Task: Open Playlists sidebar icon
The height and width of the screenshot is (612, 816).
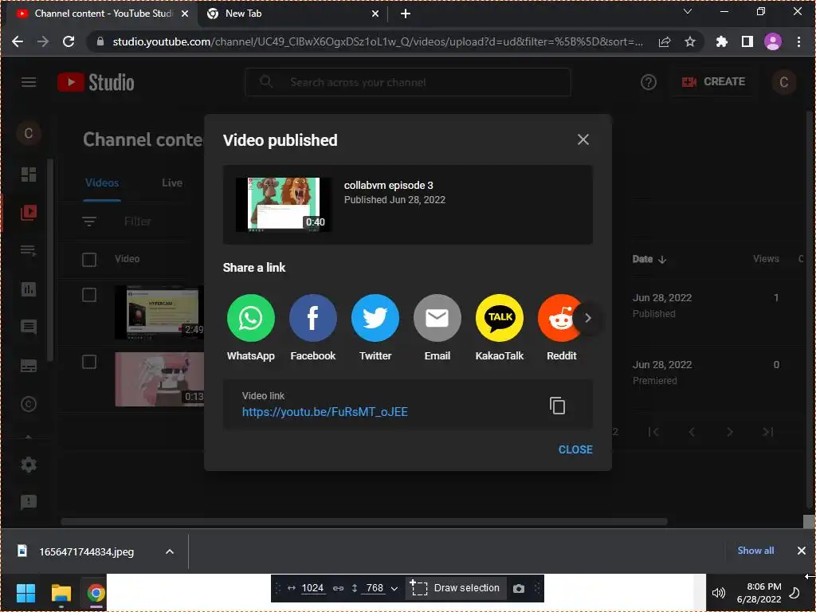Action: tap(29, 250)
